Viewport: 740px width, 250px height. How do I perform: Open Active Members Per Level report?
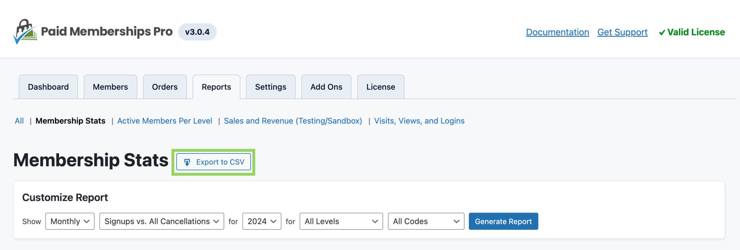[164, 121]
